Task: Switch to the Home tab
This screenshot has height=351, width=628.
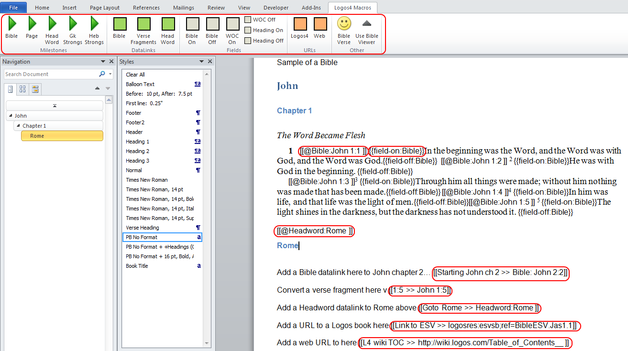Action: pyautogui.click(x=42, y=8)
